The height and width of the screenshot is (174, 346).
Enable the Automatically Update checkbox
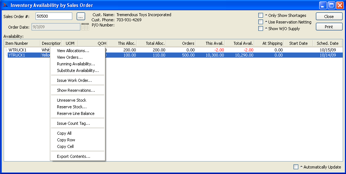pyautogui.click(x=296, y=167)
